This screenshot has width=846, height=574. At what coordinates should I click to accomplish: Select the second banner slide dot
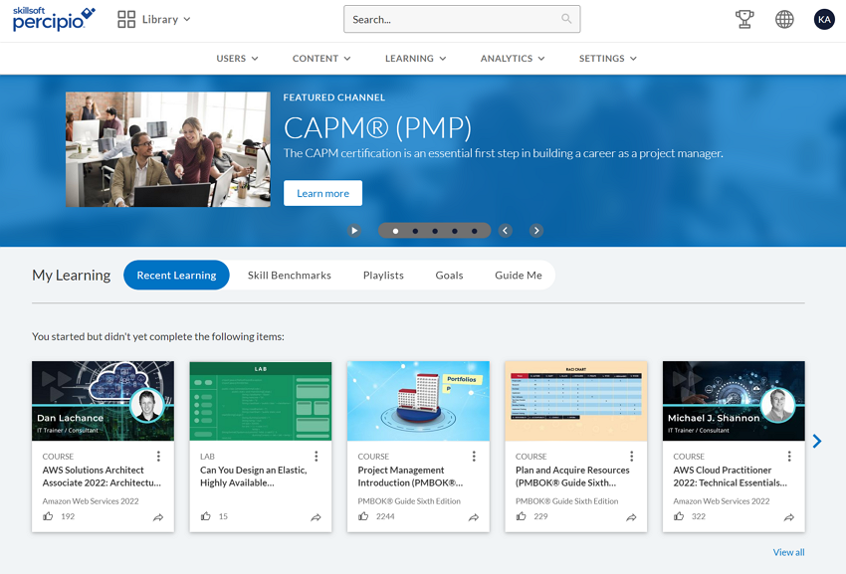[x=415, y=231]
